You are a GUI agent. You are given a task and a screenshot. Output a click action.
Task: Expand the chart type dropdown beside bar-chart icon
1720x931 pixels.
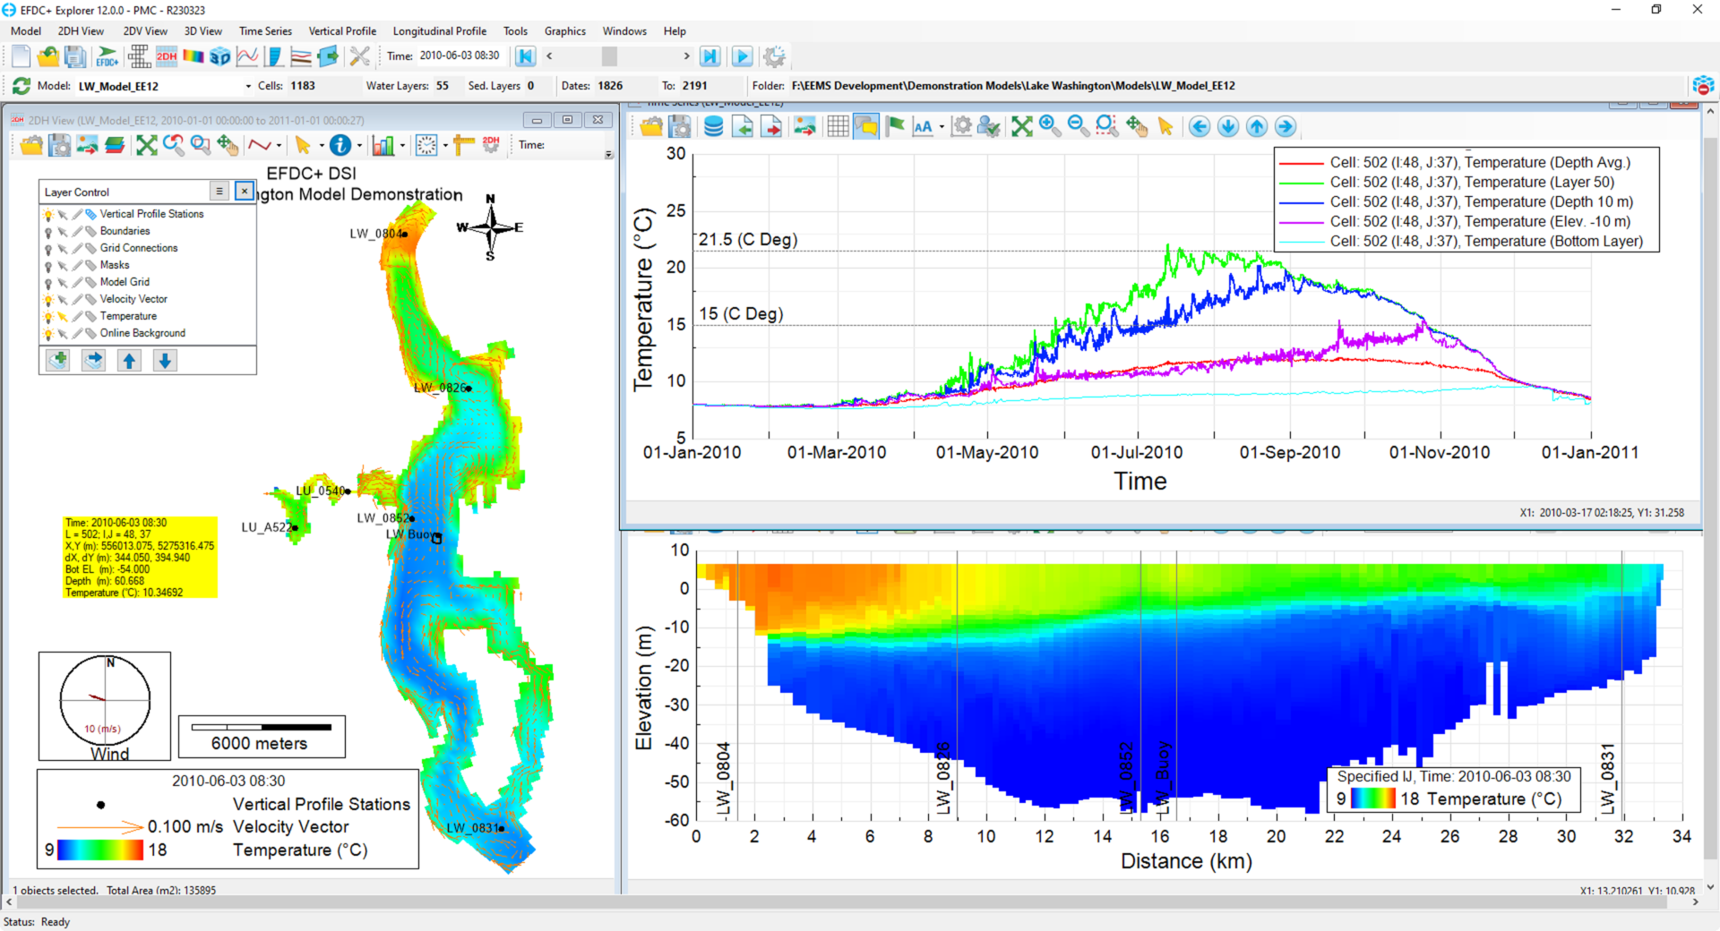[403, 145]
